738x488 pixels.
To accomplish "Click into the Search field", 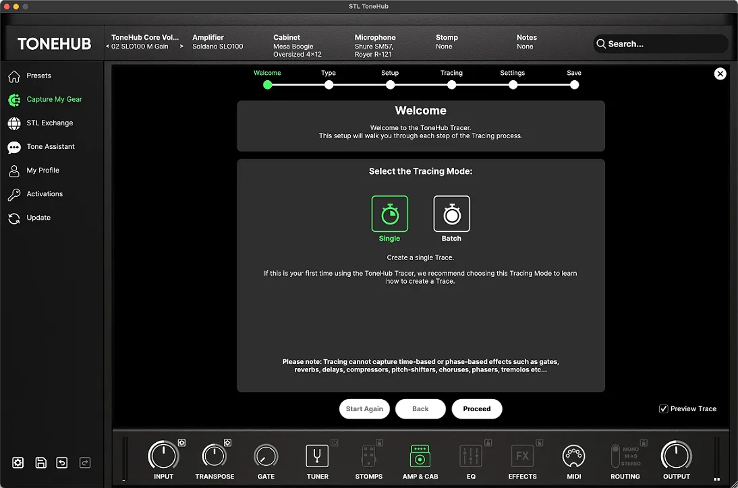I will (x=660, y=44).
